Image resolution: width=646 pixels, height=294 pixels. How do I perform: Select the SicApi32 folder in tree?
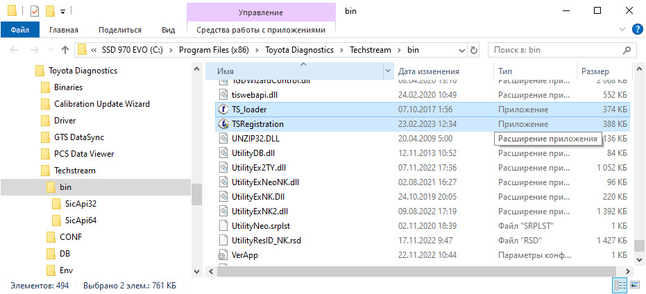click(x=80, y=204)
